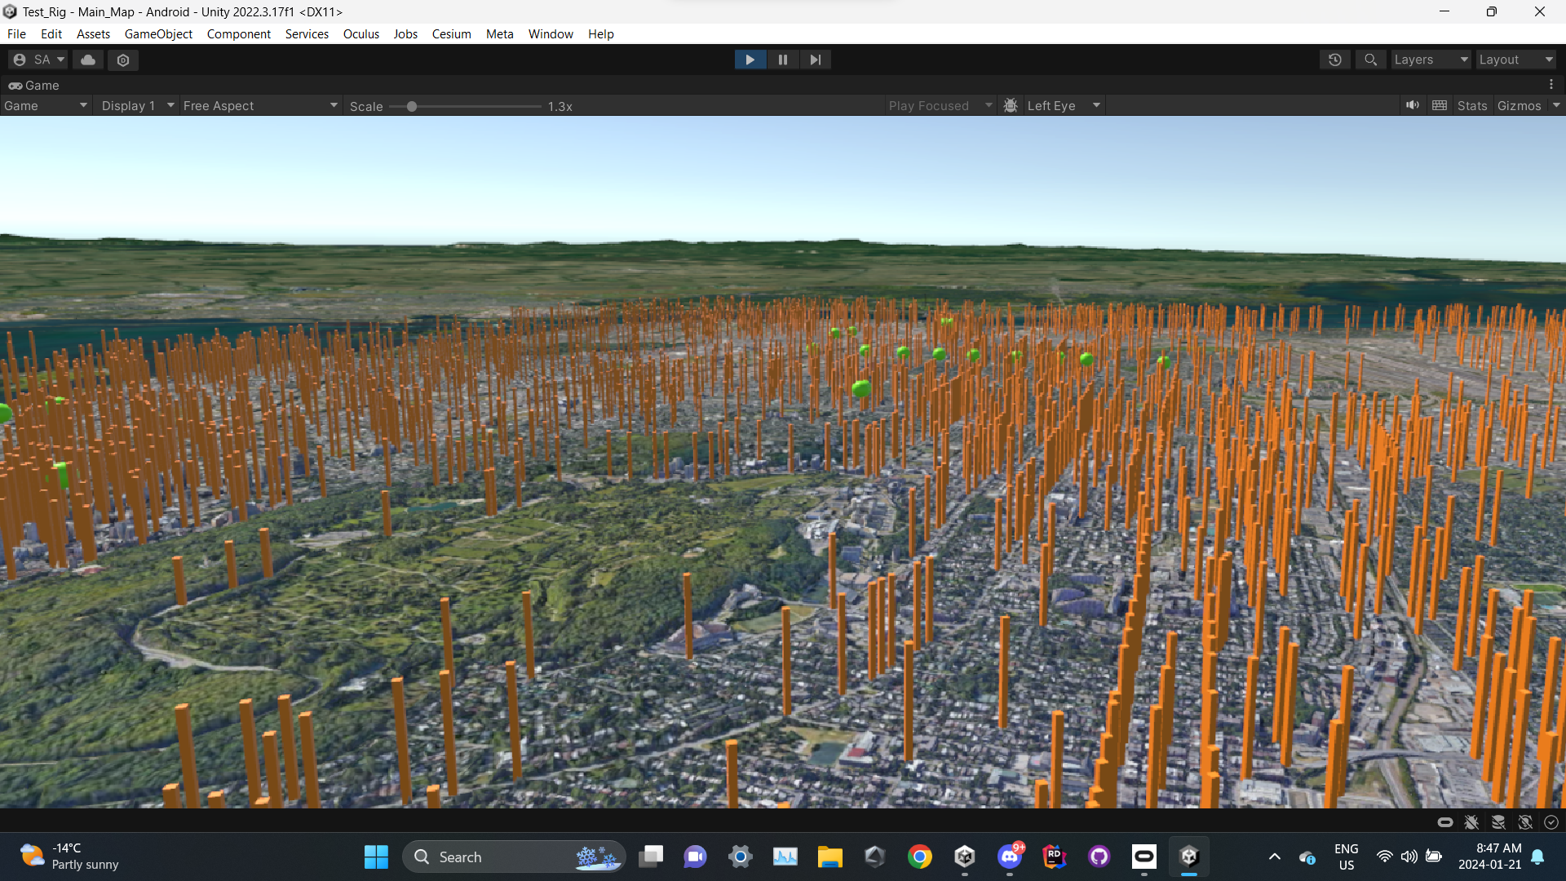Screen dimensions: 1566x881
Task: Open the Cesium menu
Action: 451,34
